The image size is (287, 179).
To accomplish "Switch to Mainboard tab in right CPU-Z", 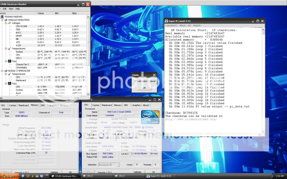I will [x=107, y=105].
